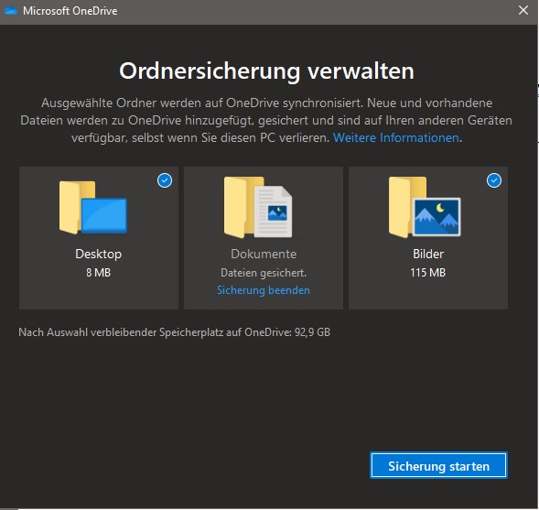Click the Bilder folder name label
Image resolution: width=539 pixels, height=510 pixels.
[428, 254]
